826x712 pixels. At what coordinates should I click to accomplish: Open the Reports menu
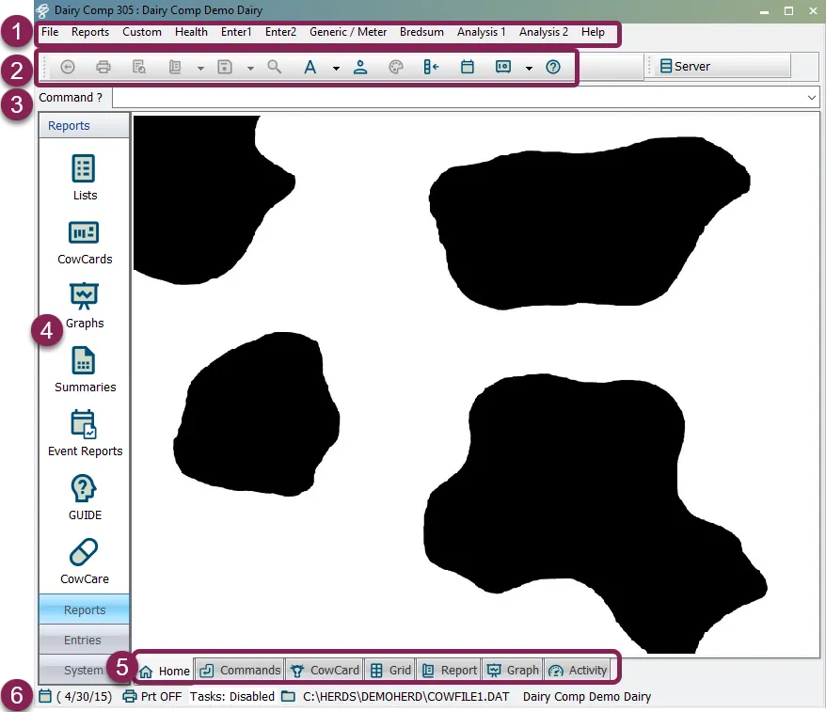[90, 32]
